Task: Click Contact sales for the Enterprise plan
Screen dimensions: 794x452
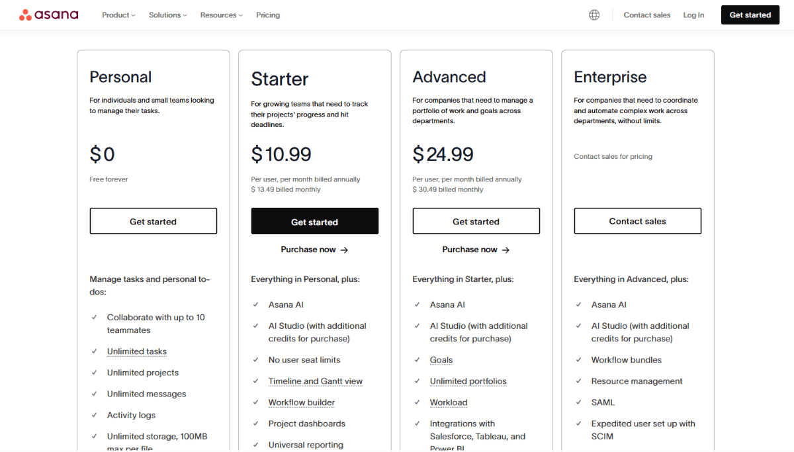Action: (637, 220)
